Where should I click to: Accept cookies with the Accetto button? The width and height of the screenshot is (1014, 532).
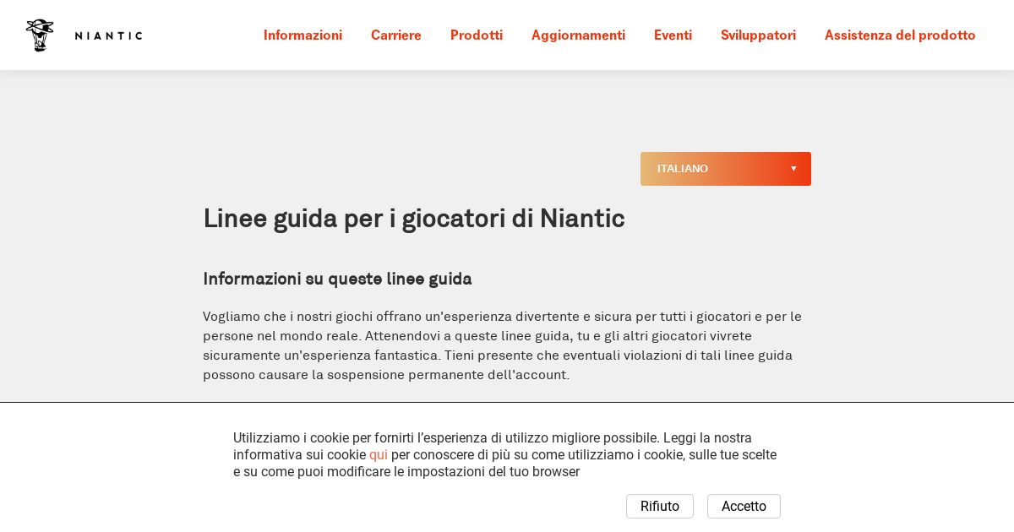(x=744, y=507)
